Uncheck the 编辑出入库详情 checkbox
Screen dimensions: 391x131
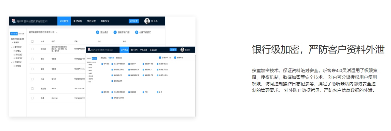click(112, 98)
